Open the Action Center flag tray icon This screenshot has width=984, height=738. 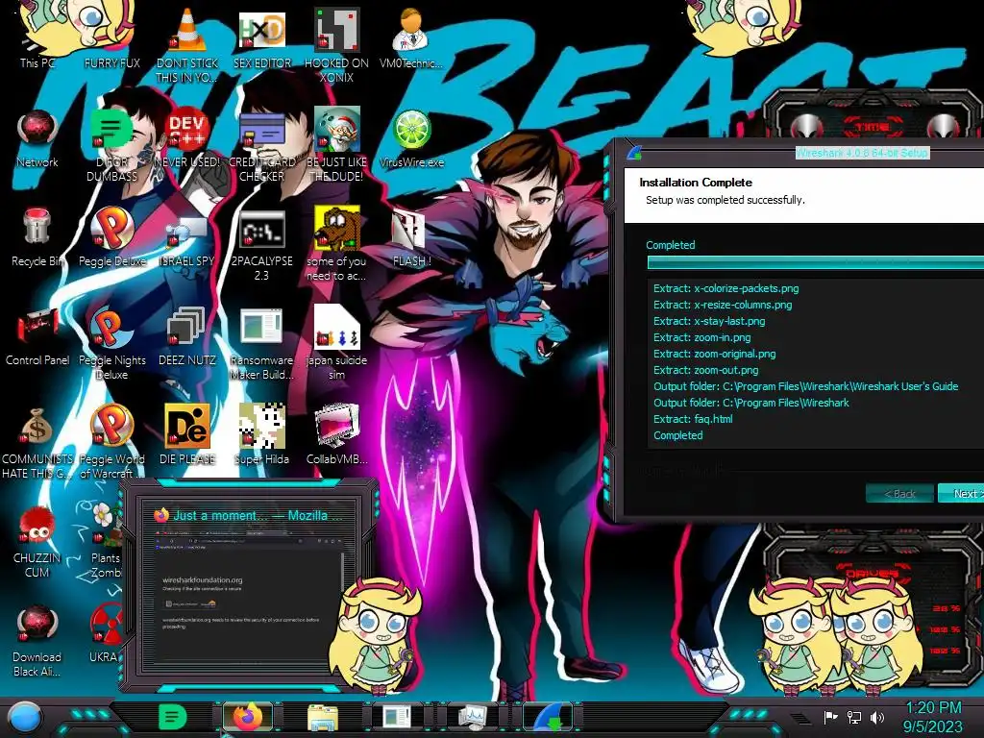[830, 717]
